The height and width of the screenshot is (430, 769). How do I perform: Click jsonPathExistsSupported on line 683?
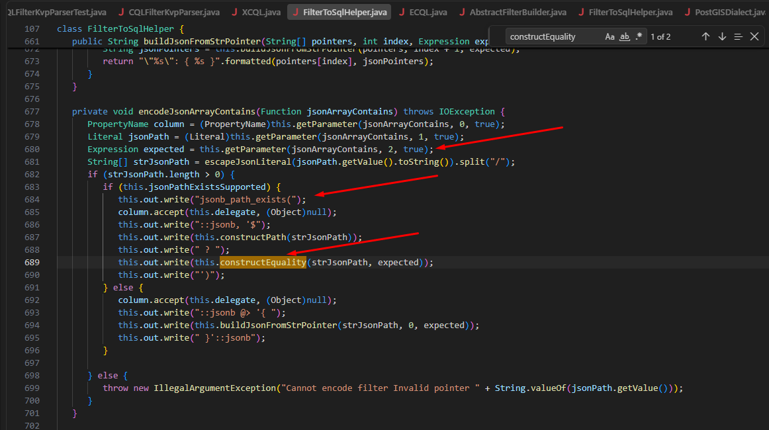[x=207, y=187]
